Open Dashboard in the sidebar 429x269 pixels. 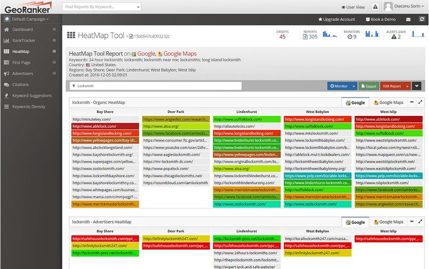(23, 29)
